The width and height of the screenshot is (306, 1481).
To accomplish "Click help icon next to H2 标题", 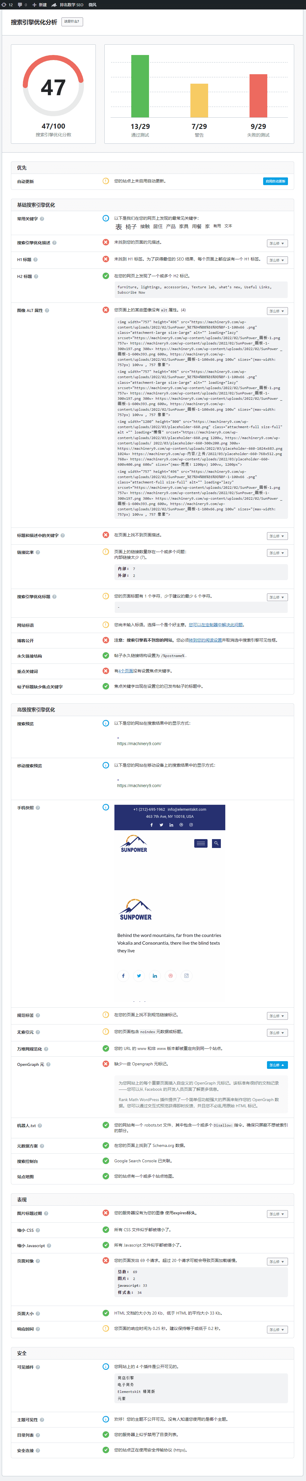I will point(36,276).
